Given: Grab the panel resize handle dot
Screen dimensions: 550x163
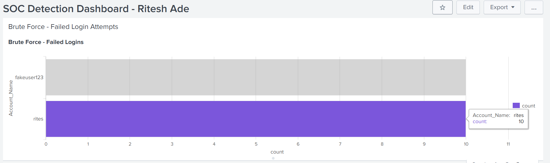Looking at the screenshot, I should point(273,158).
